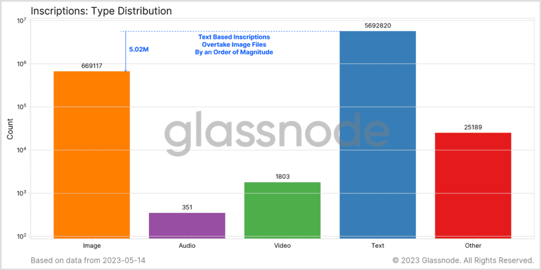Click the red Other bar
This screenshot has height=270, width=541.
tap(473, 185)
